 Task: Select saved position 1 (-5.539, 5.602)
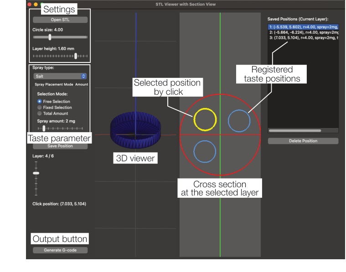303,27
